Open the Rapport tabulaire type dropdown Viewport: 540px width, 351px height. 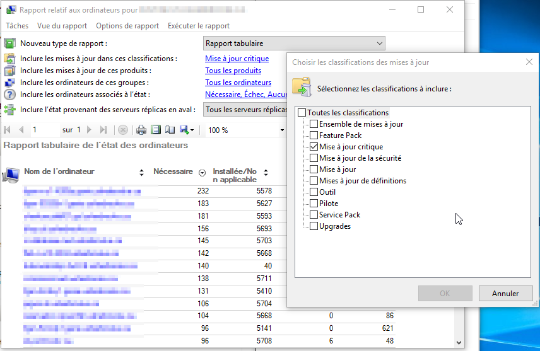pyautogui.click(x=294, y=43)
